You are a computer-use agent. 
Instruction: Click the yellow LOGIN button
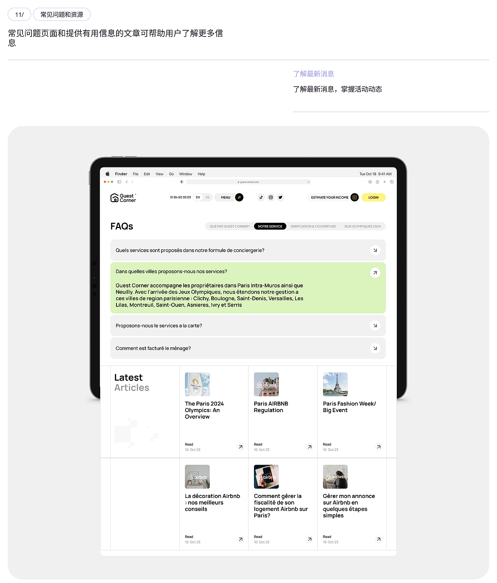pos(374,197)
